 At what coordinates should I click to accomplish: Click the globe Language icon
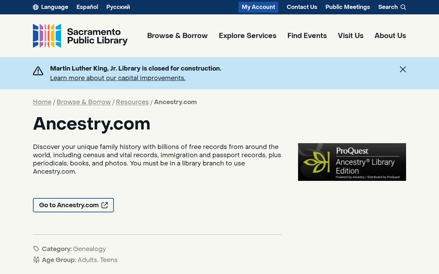36,7
